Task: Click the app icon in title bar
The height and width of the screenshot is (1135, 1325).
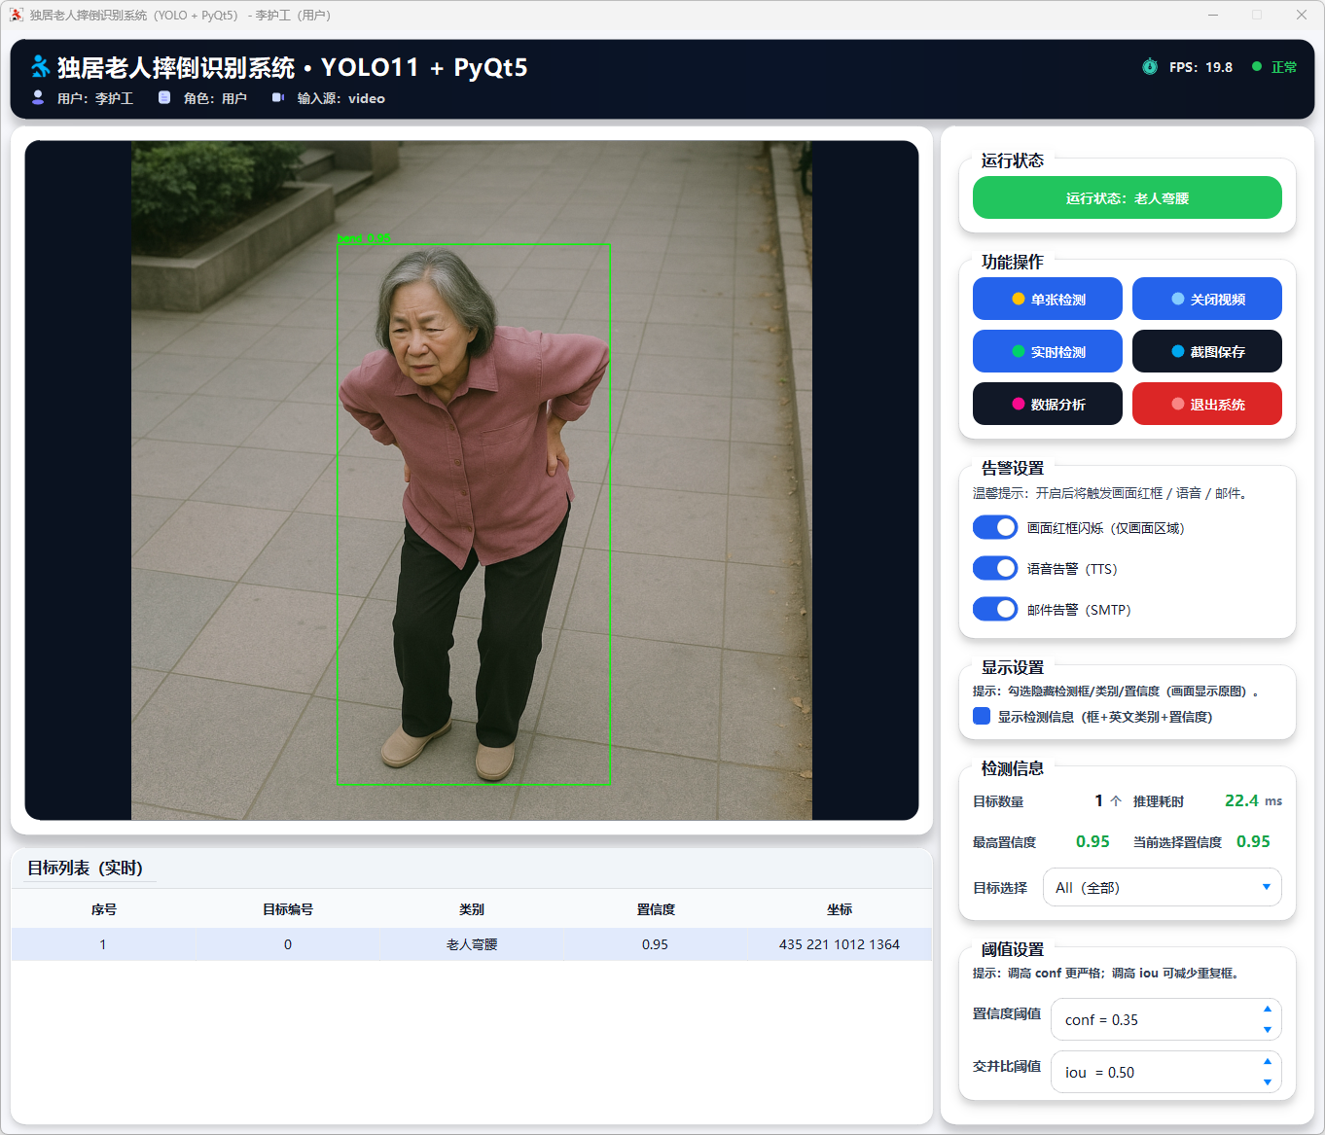Action: (16, 15)
